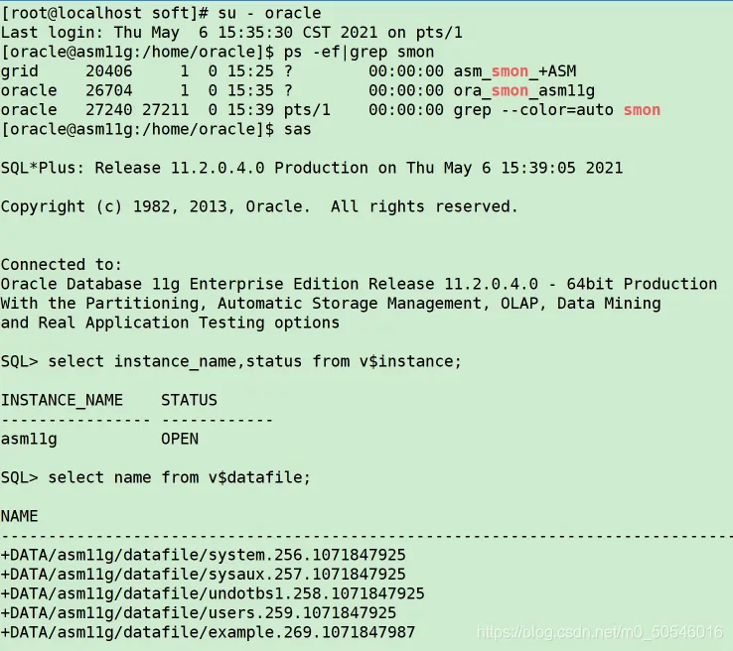Click the STATUS column header
733x651 pixels.
pyautogui.click(x=190, y=400)
